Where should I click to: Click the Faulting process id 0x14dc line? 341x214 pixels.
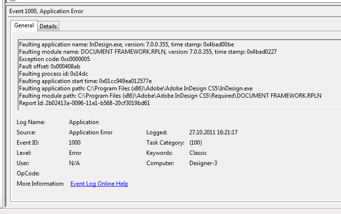click(53, 74)
